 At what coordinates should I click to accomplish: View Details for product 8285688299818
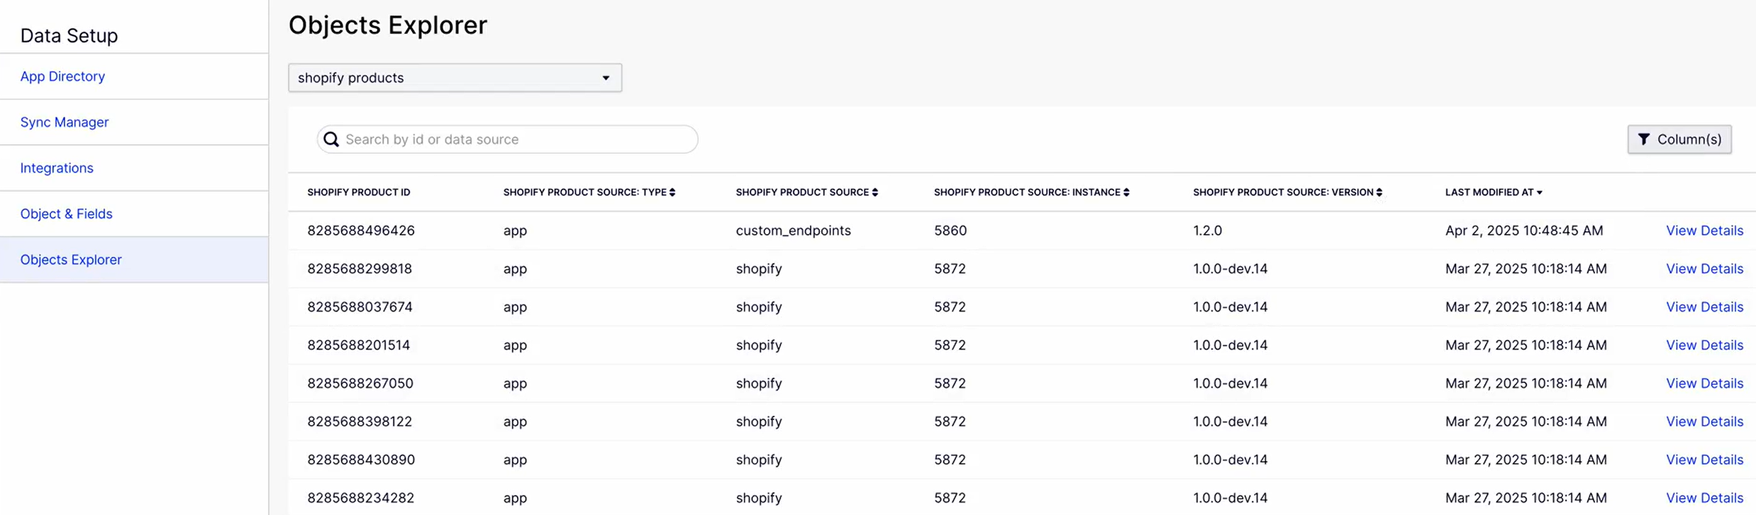click(x=1704, y=269)
